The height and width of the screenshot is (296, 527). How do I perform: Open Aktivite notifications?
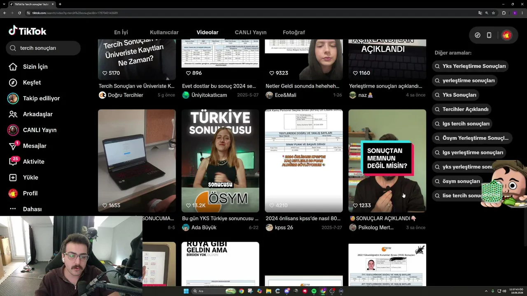(x=26, y=162)
